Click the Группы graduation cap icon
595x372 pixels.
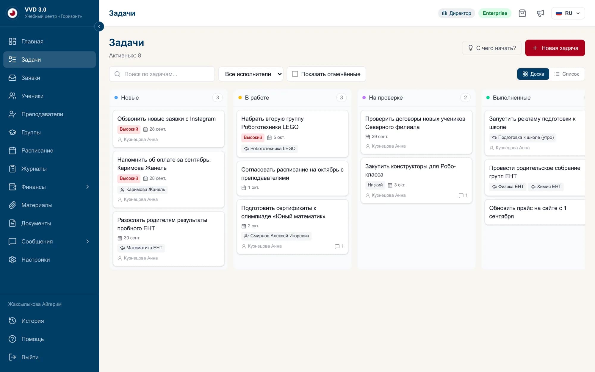click(12, 132)
